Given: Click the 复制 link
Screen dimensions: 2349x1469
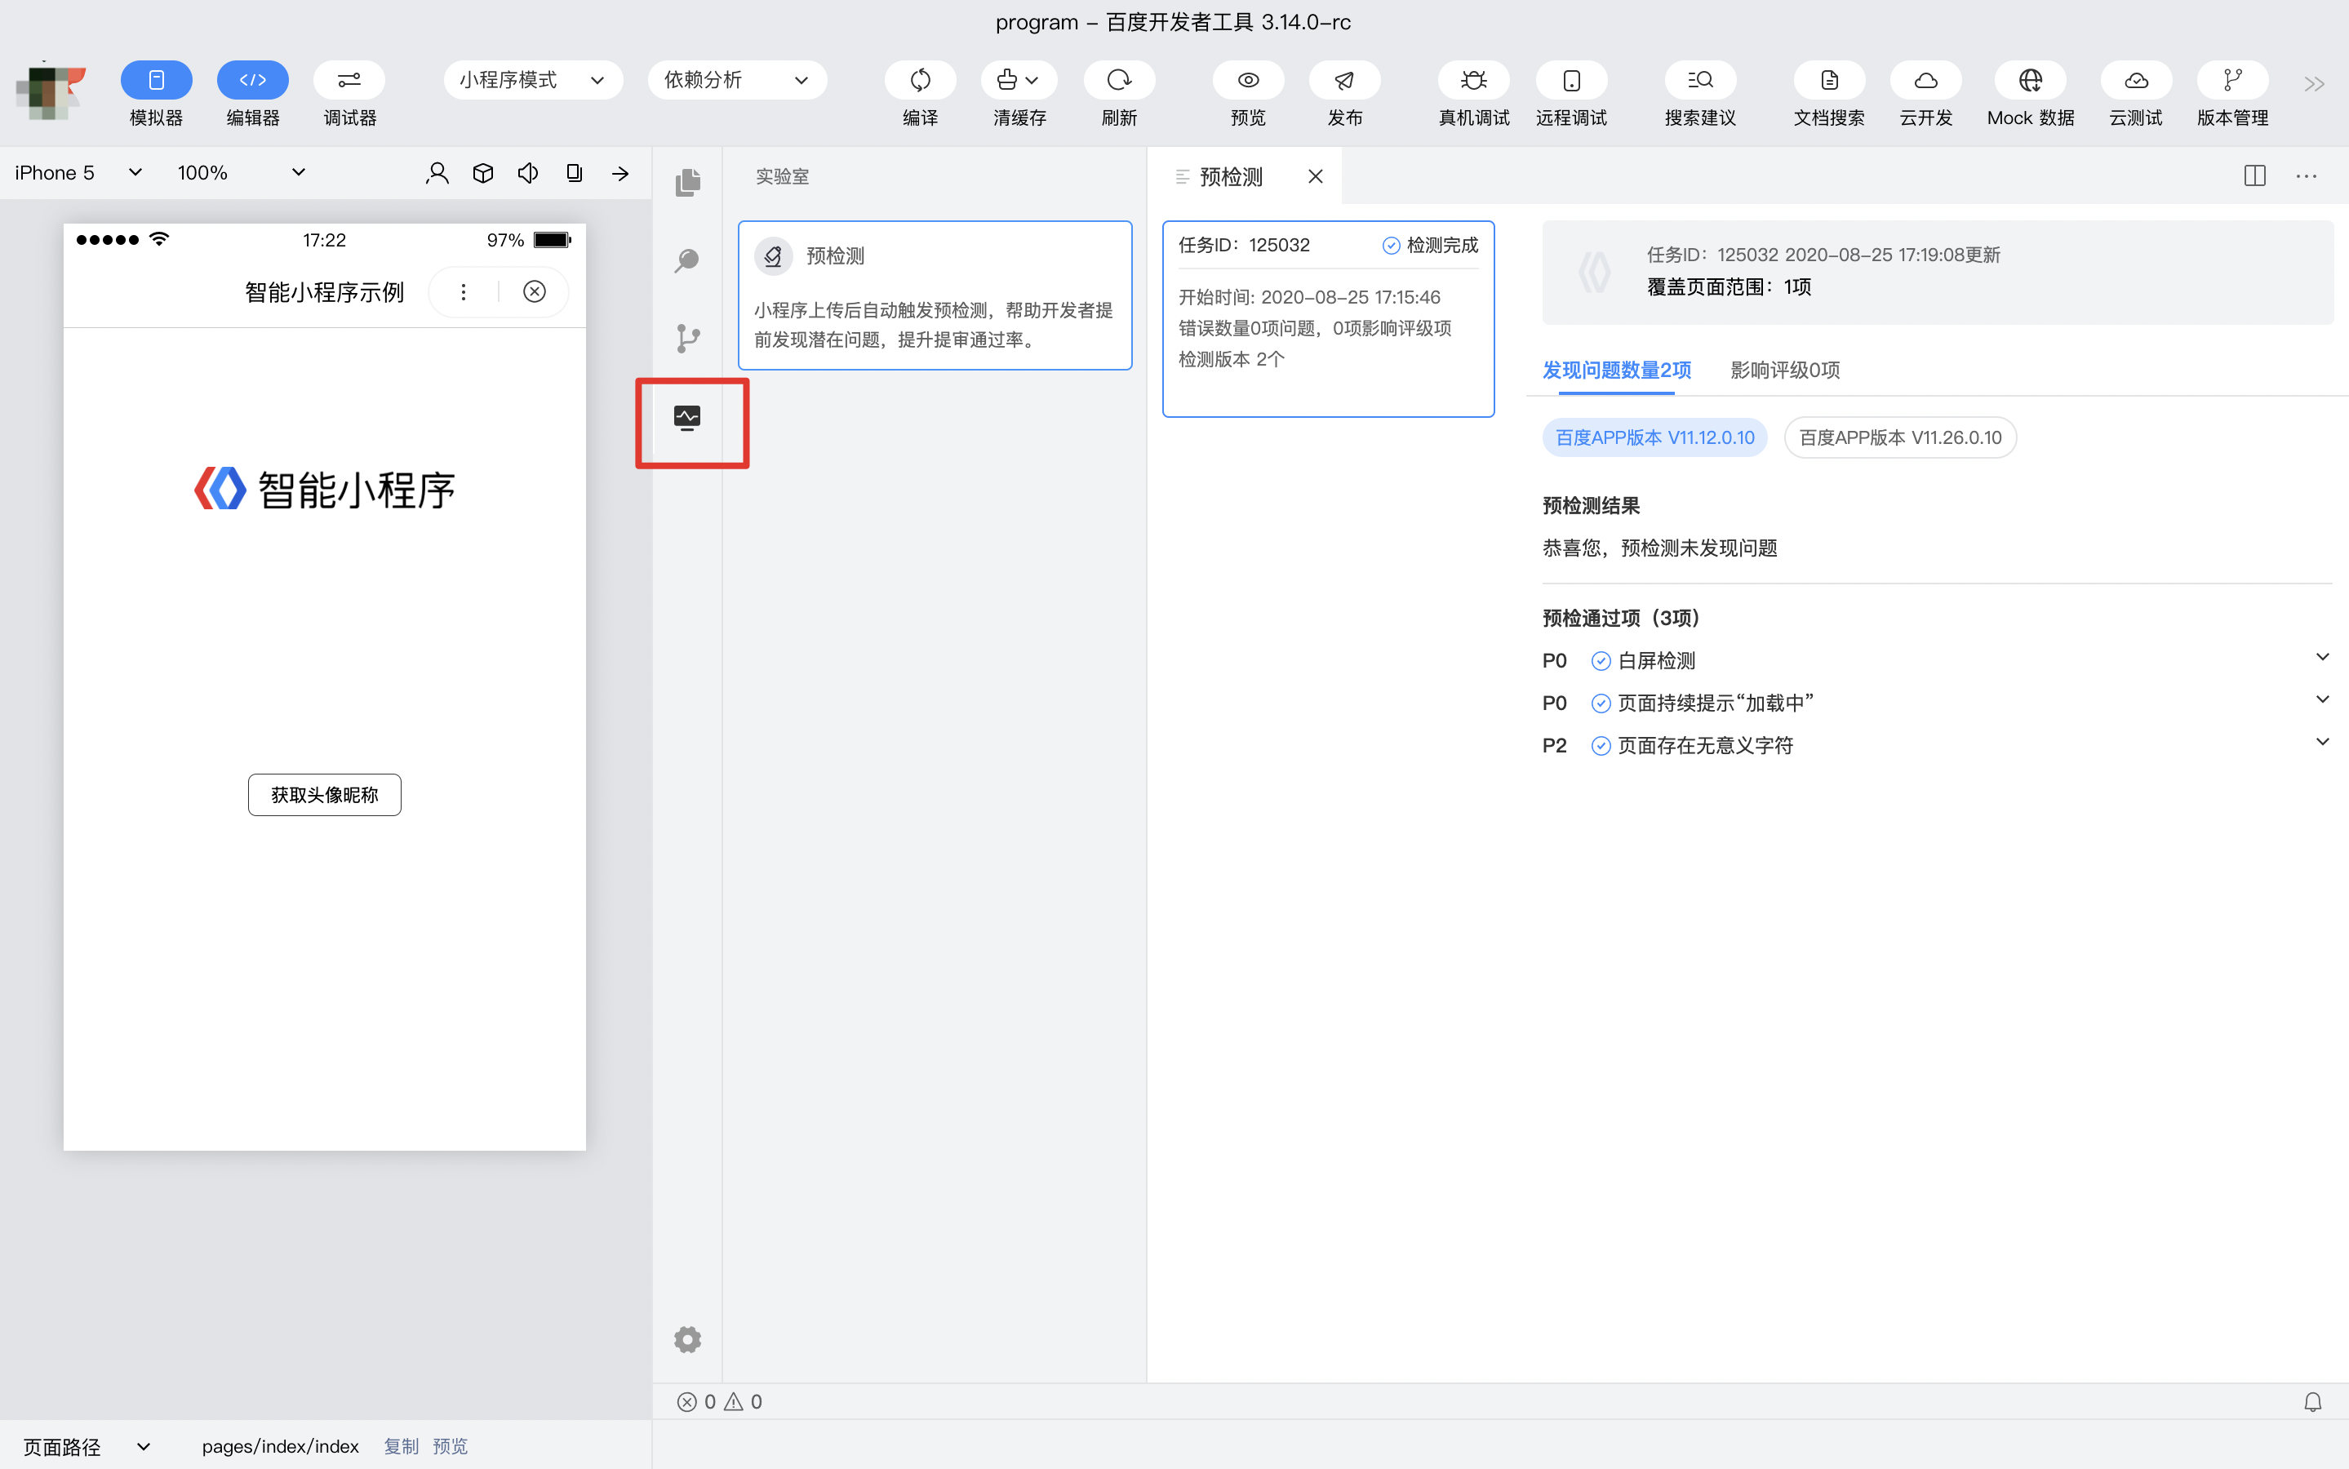Looking at the screenshot, I should tap(400, 1445).
